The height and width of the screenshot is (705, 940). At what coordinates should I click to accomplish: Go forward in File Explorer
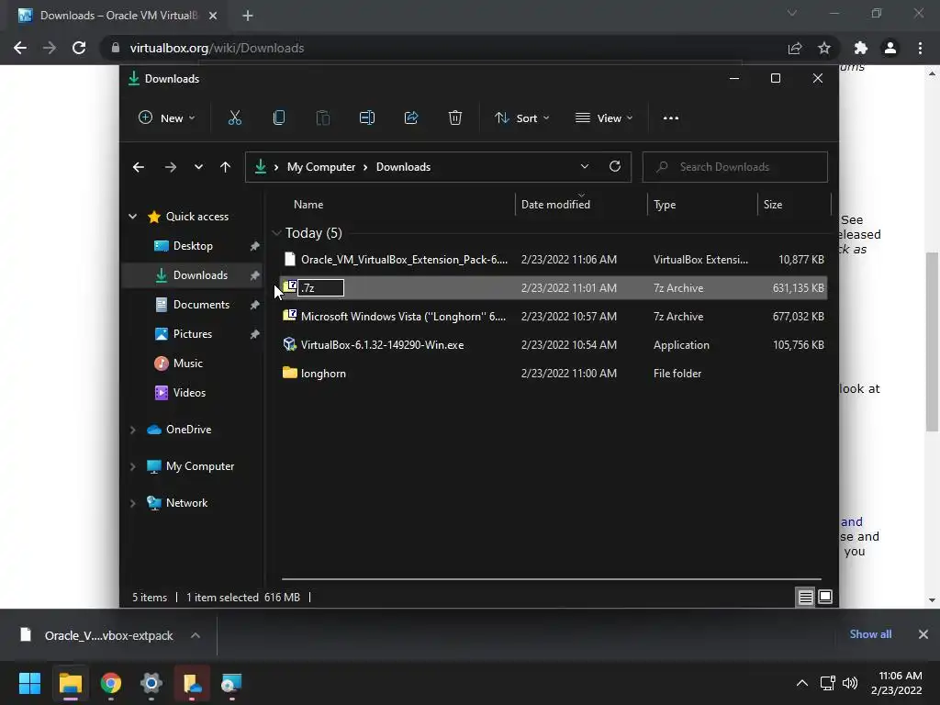170,167
